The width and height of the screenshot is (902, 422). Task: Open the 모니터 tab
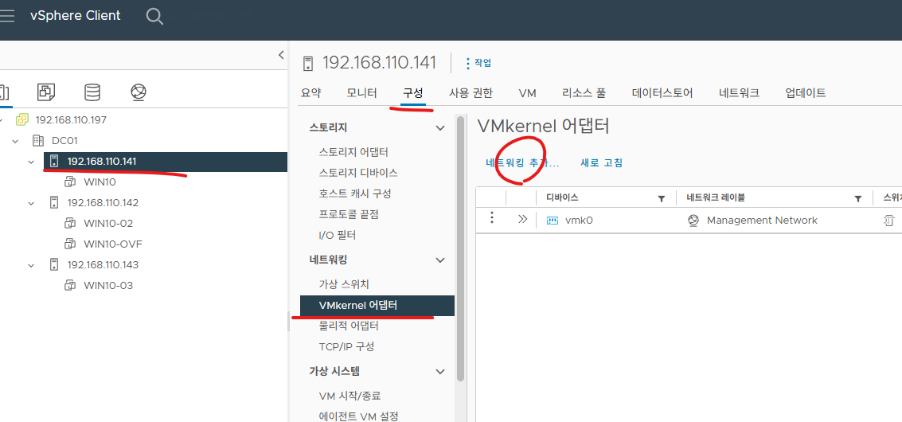(x=362, y=92)
